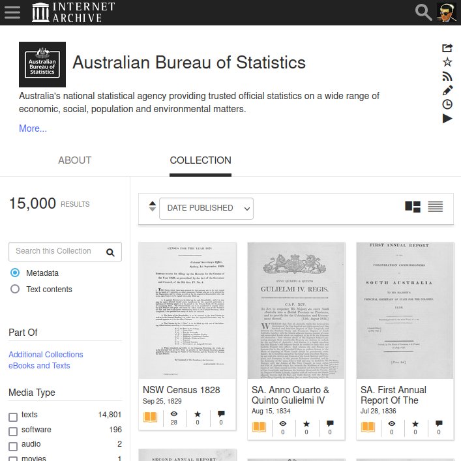This screenshot has width=461, height=461.
Task: Switch to tile grid view
Action: (413, 207)
